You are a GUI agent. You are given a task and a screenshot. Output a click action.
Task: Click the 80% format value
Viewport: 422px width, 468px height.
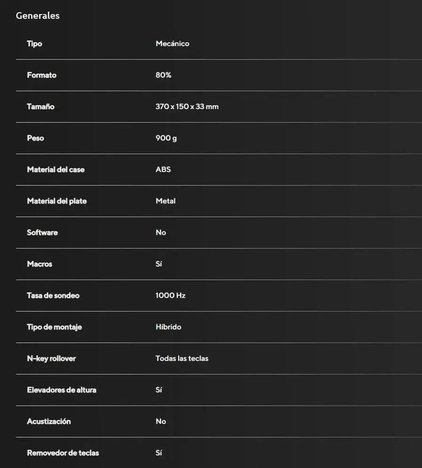[164, 75]
